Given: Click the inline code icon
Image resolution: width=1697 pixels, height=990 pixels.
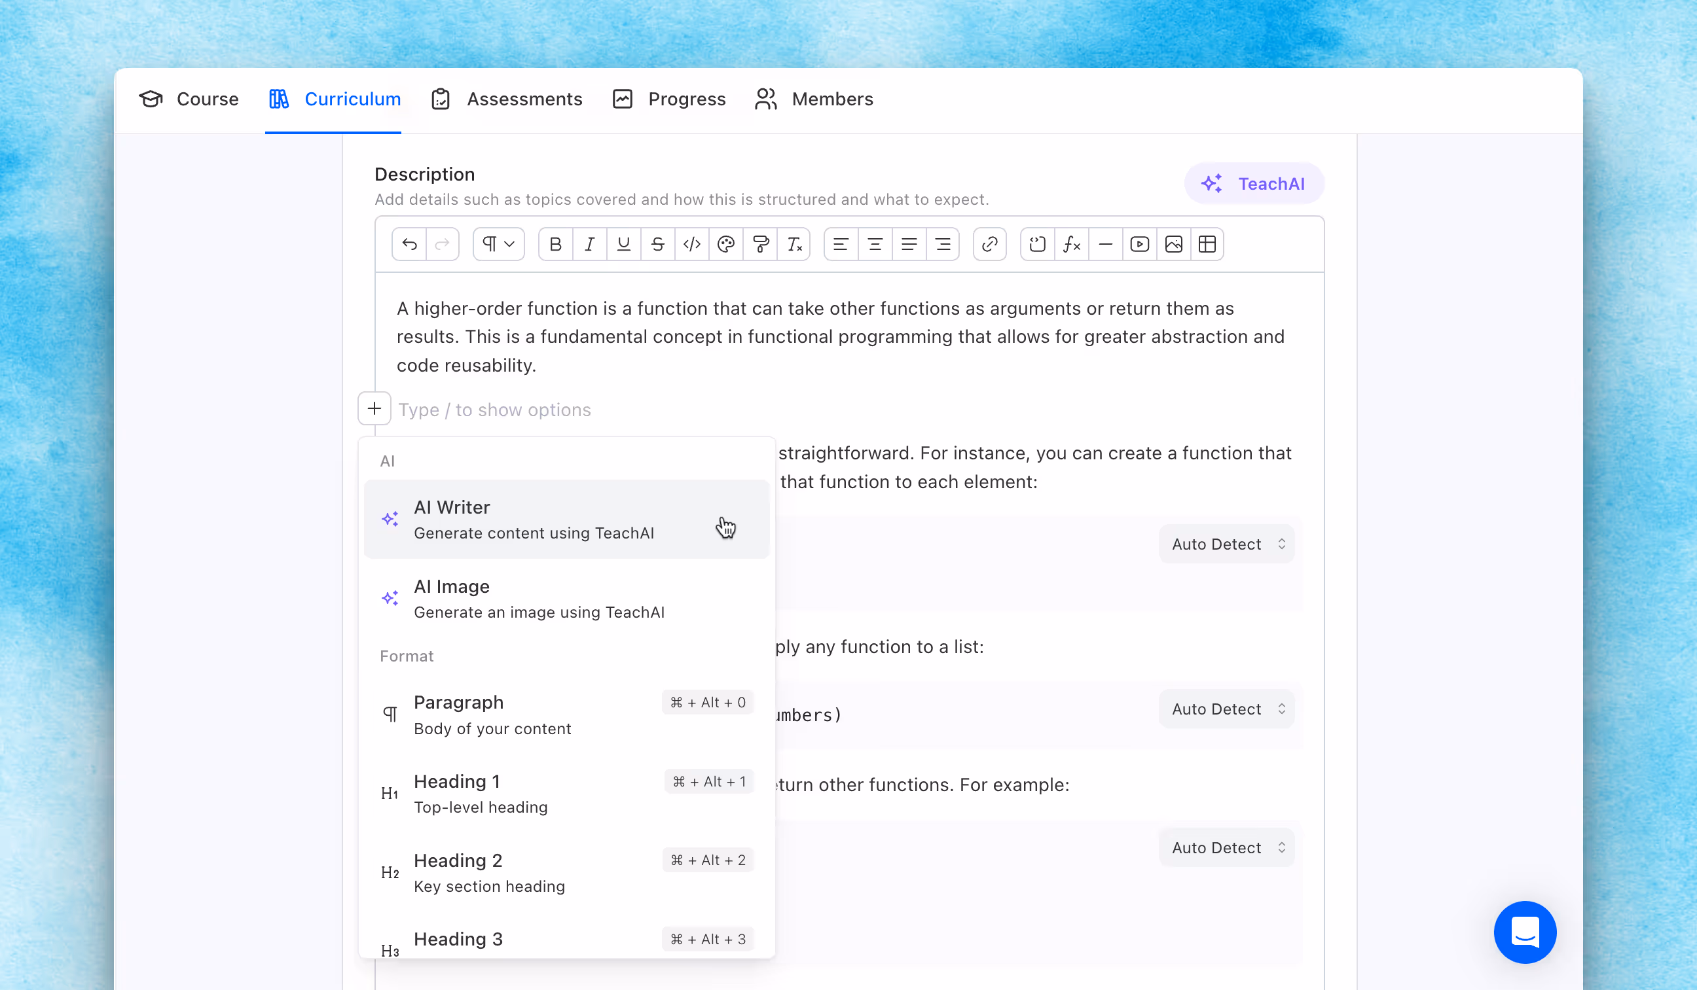Looking at the screenshot, I should (691, 244).
